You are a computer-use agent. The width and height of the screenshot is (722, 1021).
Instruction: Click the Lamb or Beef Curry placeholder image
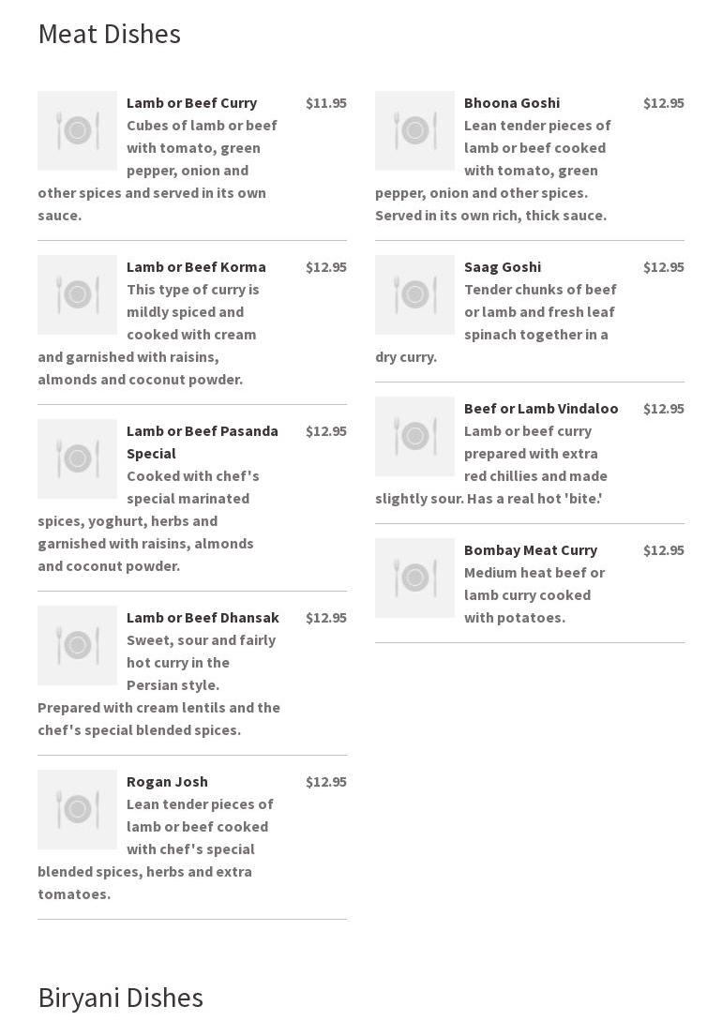pos(77,130)
